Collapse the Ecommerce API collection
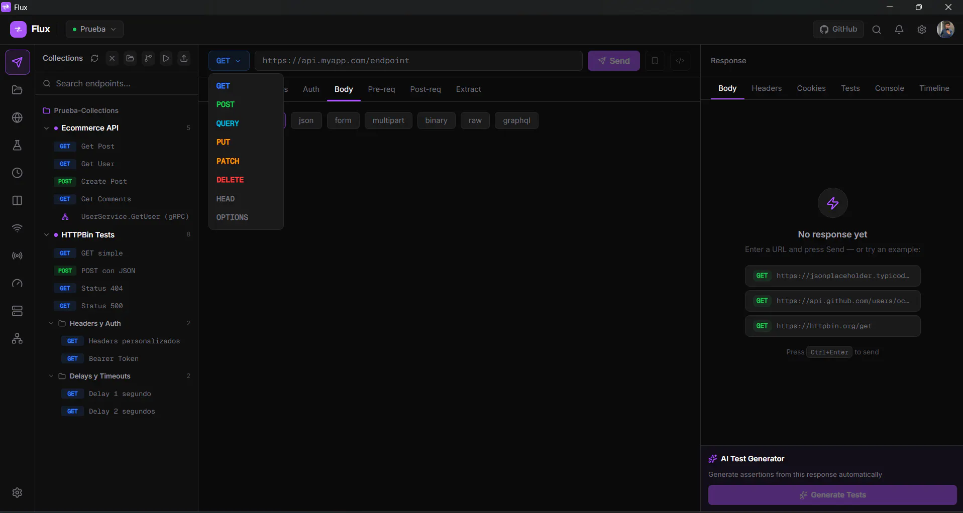The width and height of the screenshot is (963, 513). coord(46,128)
